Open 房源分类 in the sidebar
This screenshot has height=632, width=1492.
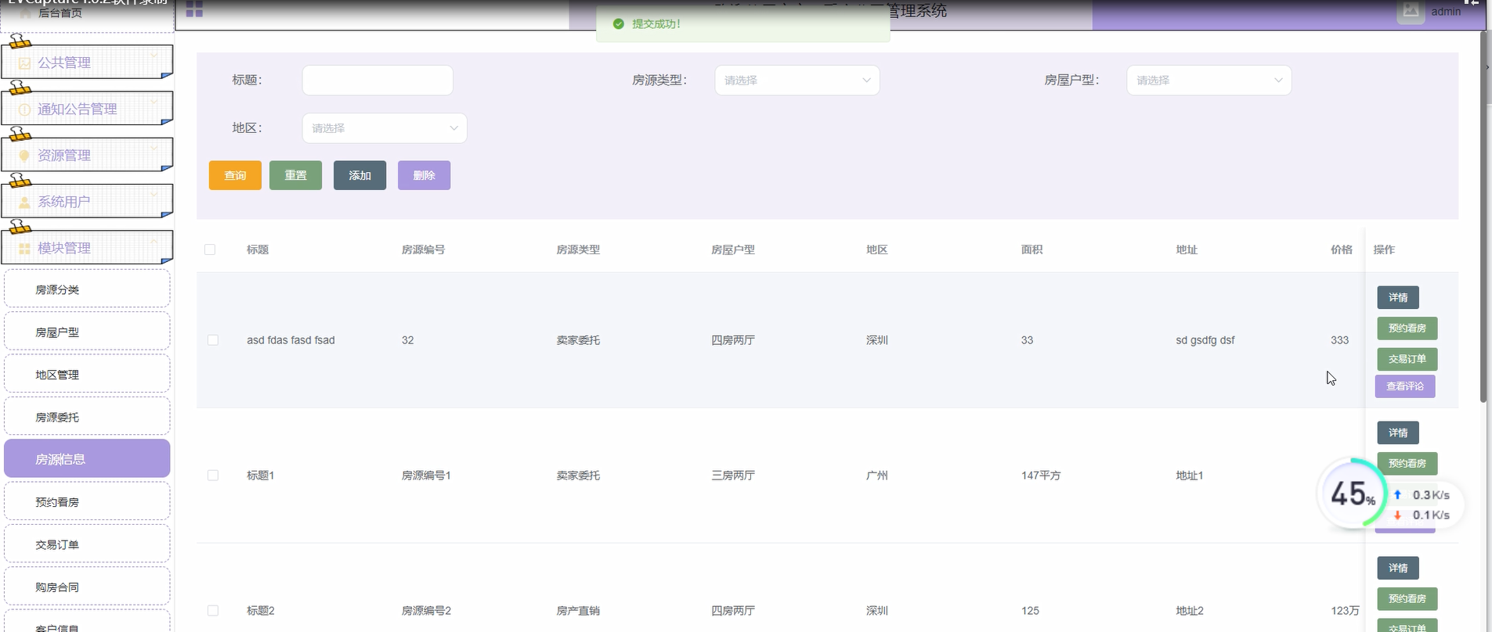click(x=87, y=289)
